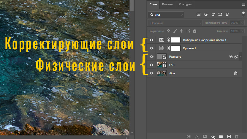247x139 pixels.
Task: Filter layers by text layers icon
Action: (x=213, y=15)
